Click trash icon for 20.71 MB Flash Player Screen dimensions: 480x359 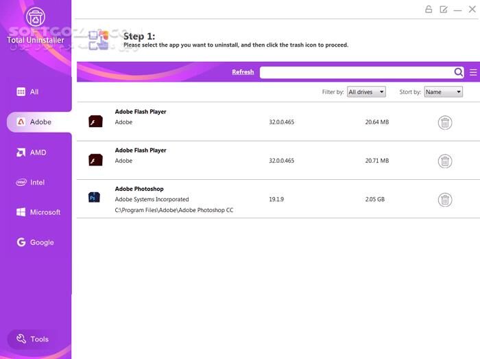coord(445,161)
